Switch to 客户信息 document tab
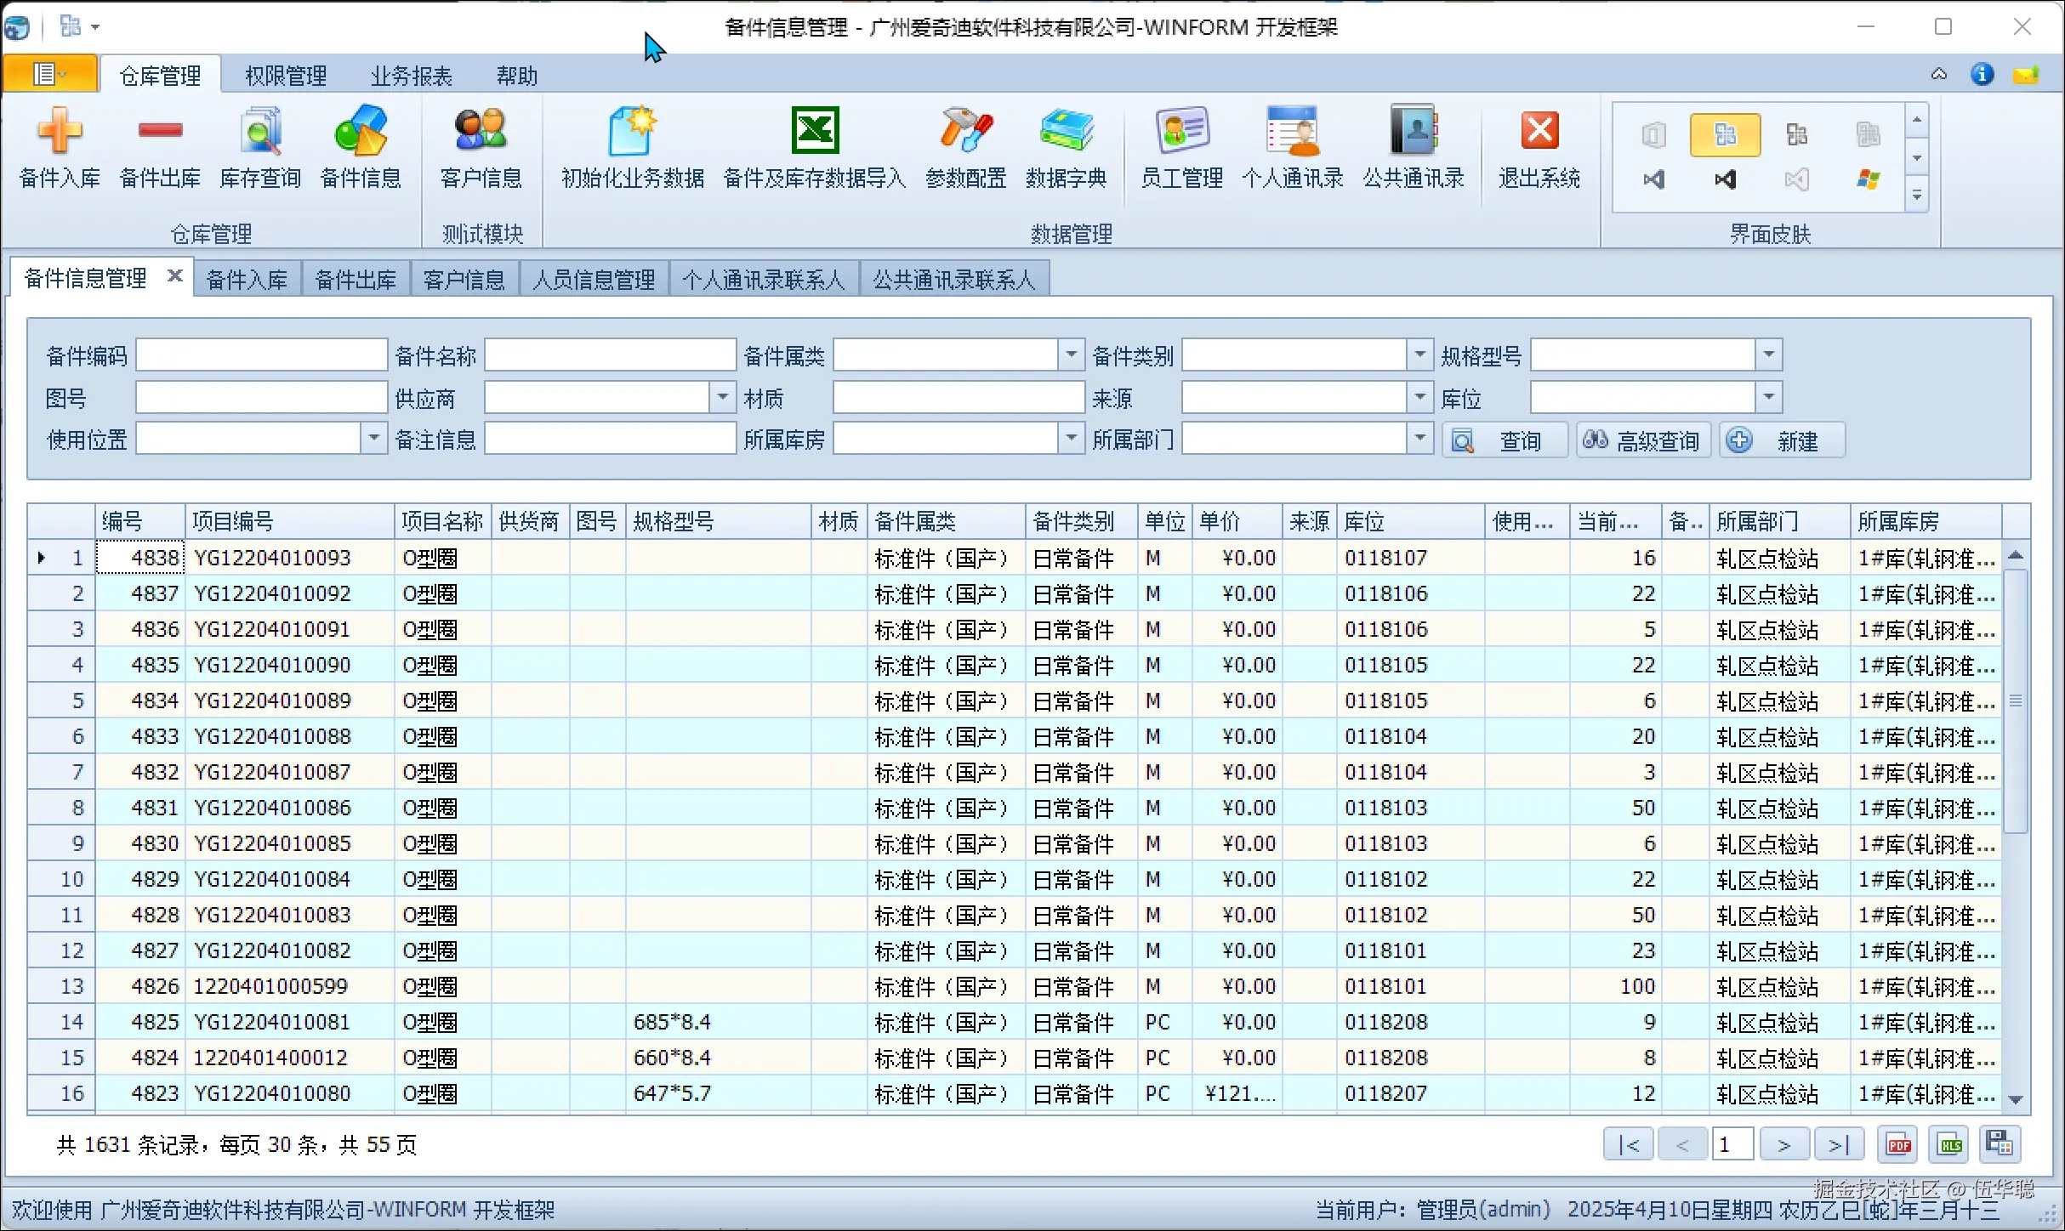This screenshot has height=1231, width=2065. point(464,280)
